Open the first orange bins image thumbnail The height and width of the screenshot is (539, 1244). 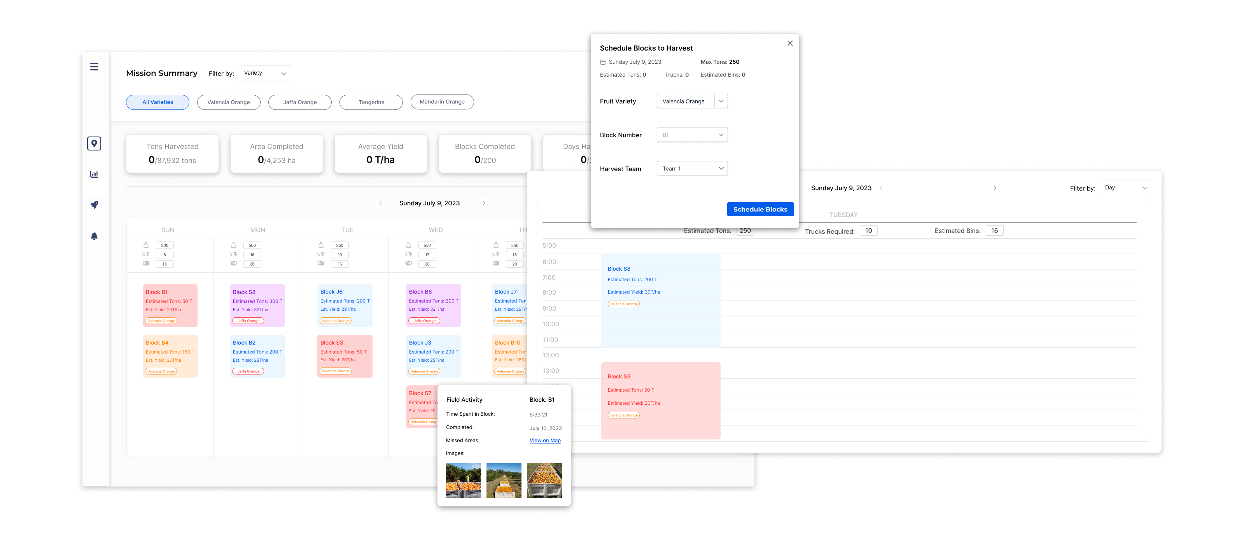(463, 480)
